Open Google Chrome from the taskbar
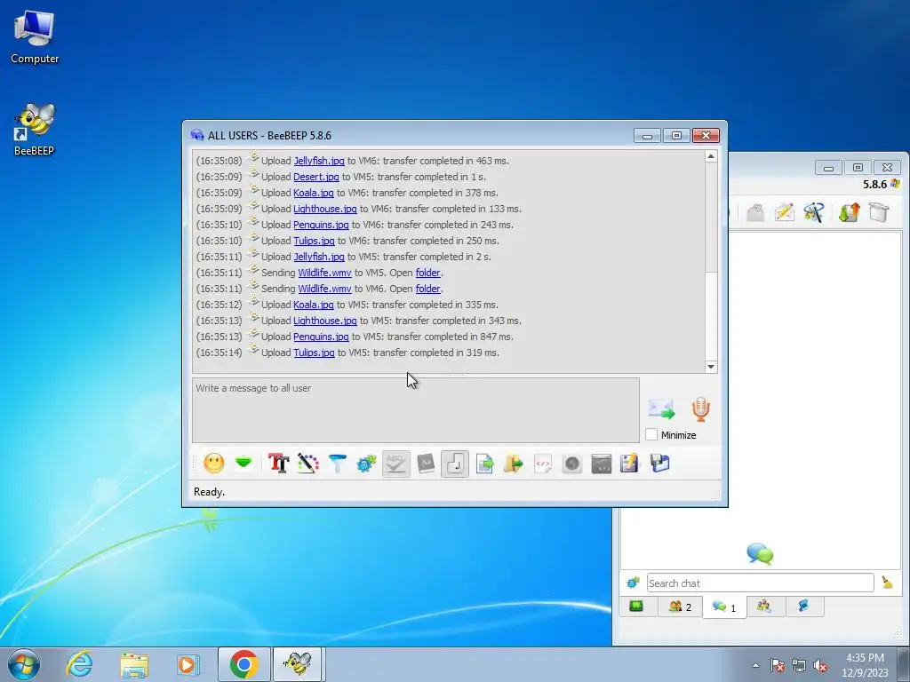Viewport: 910px width, 682px height. (244, 664)
